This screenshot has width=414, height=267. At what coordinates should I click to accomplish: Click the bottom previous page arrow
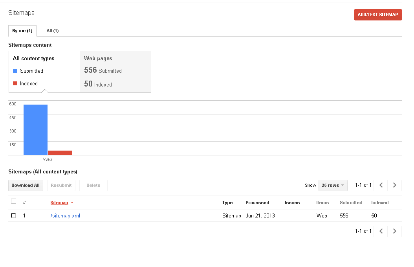[x=381, y=231]
